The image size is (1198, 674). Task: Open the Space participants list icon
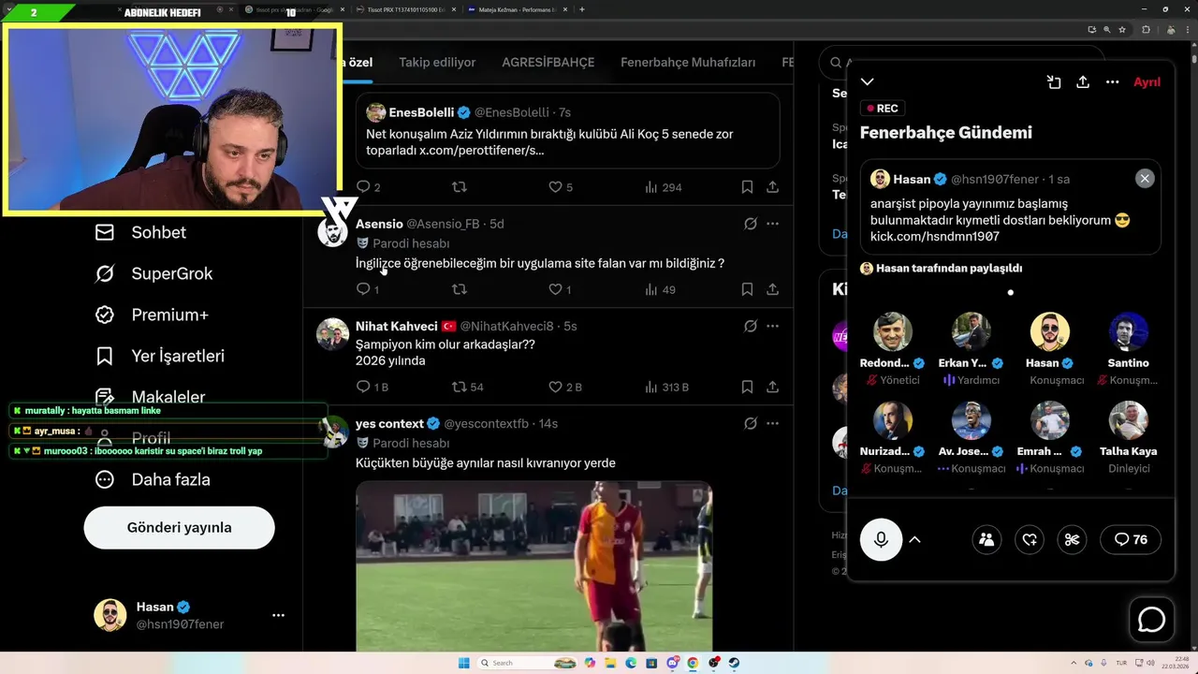986,539
